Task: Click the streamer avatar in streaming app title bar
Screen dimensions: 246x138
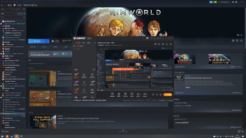Action: tap(147, 38)
